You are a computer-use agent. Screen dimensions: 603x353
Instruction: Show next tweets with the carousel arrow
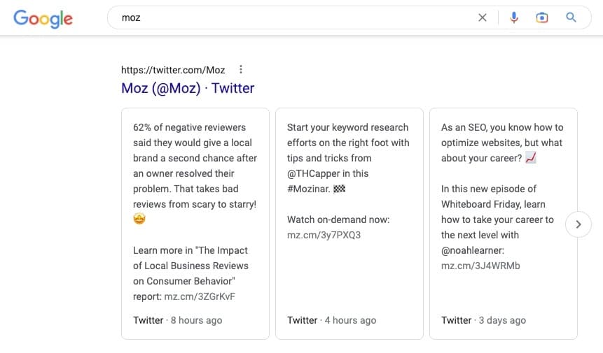click(578, 224)
